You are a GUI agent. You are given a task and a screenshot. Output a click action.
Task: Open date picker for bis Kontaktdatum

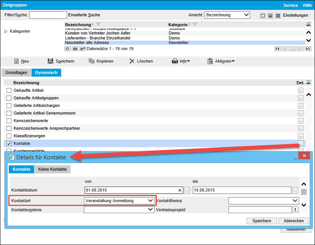click(x=295, y=190)
